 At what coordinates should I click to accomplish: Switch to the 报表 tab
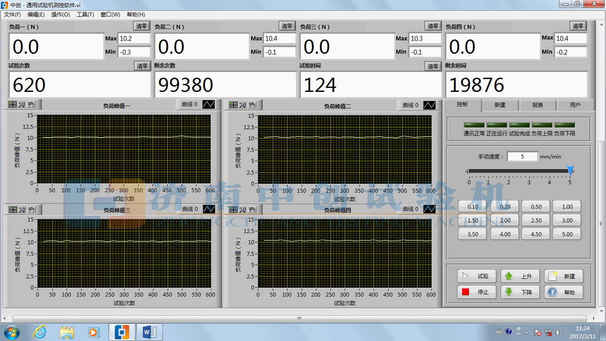pos(537,105)
